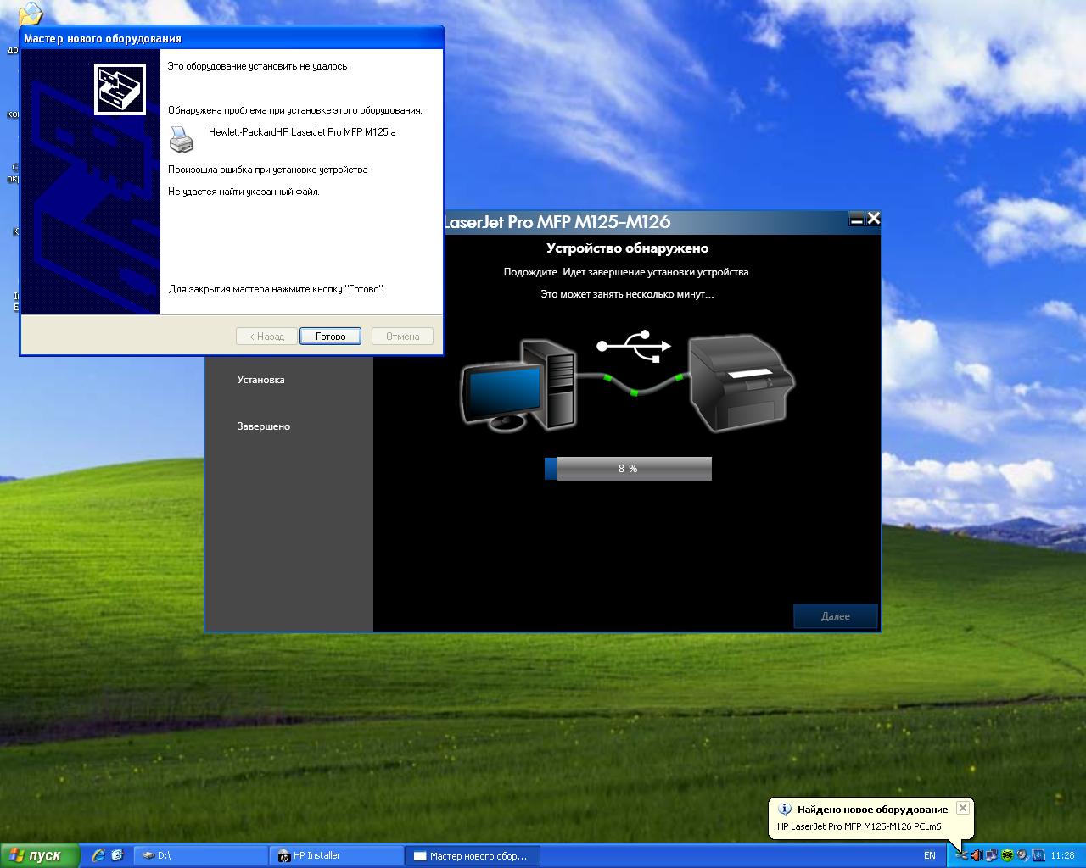Click the HP logo icon on HP Installer taskbar button
The height and width of the screenshot is (868, 1086).
[284, 856]
